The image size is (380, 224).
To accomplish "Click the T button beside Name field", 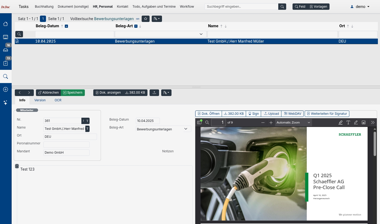I will [87, 129].
